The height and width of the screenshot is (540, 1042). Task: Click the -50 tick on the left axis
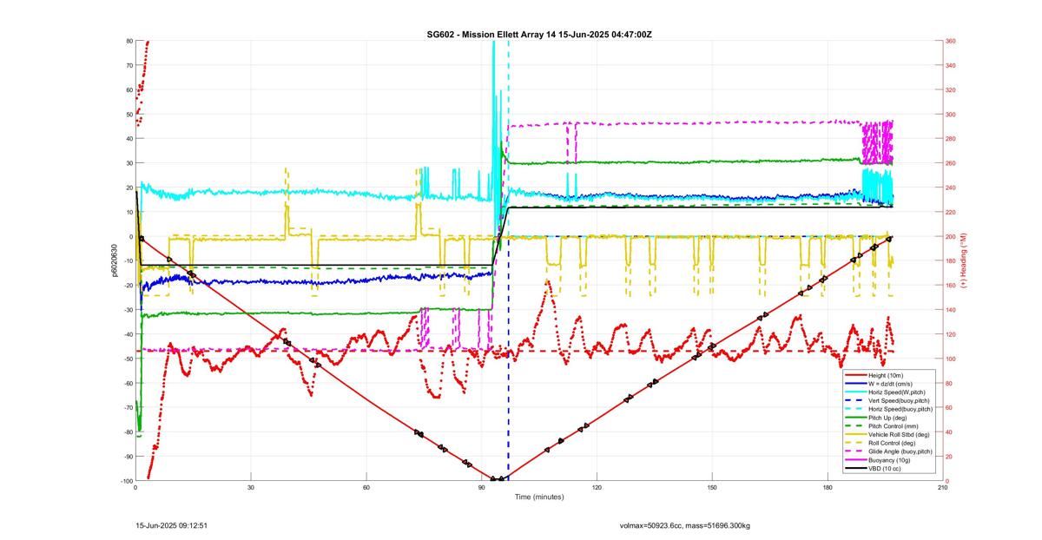coord(127,359)
